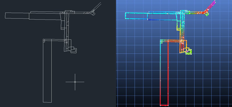Screen dimensions: 232x107
Task: Select the green polygon at top-right of colored model
Action: click(x=207, y=14)
